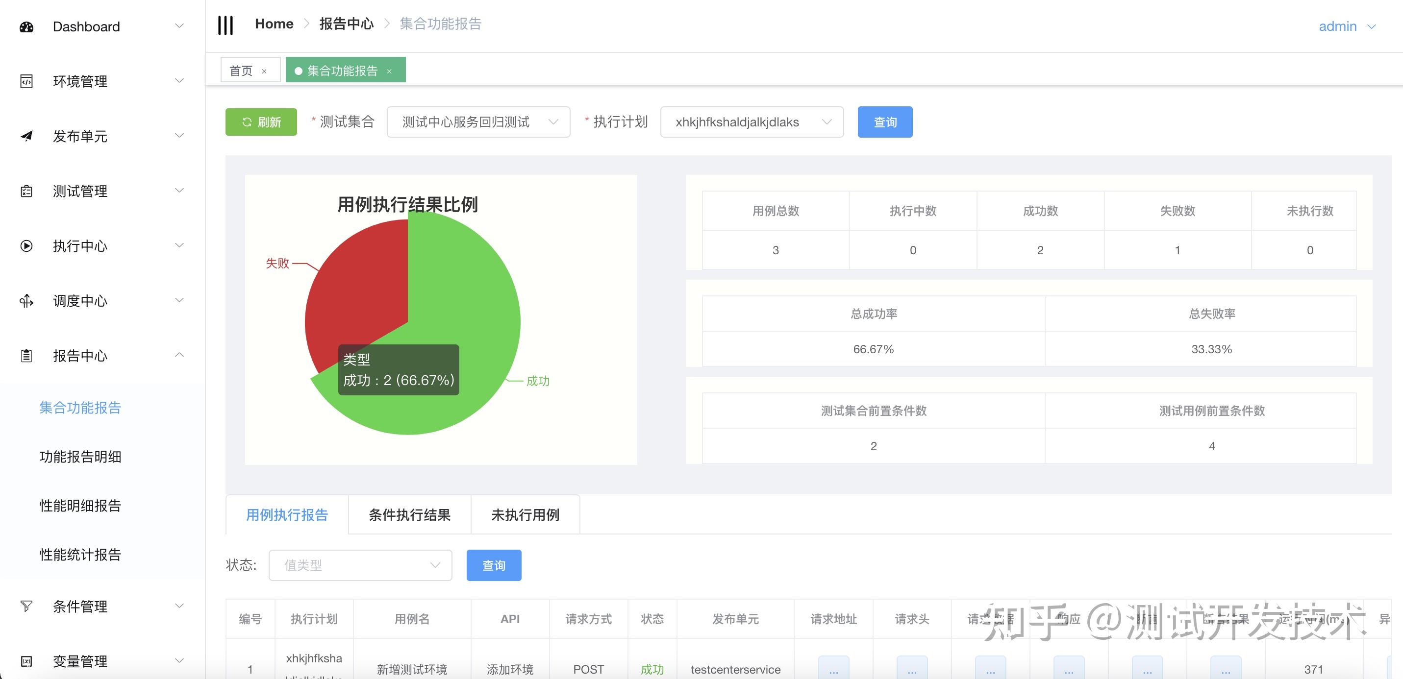Click the 调度中心 signpost icon

pyautogui.click(x=26, y=301)
